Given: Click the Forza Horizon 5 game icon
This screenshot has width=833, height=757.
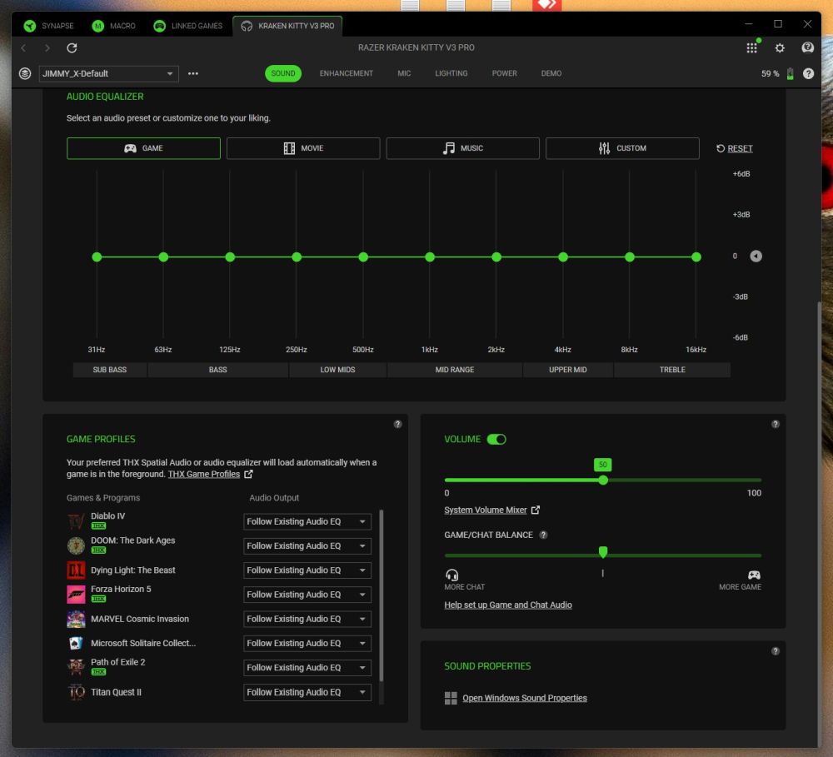Looking at the screenshot, I should coord(76,595).
